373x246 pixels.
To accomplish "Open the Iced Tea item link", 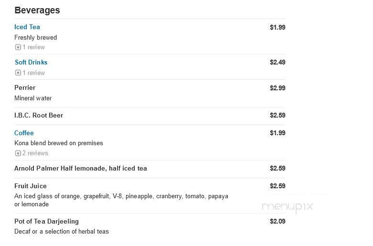I will [x=27, y=27].
